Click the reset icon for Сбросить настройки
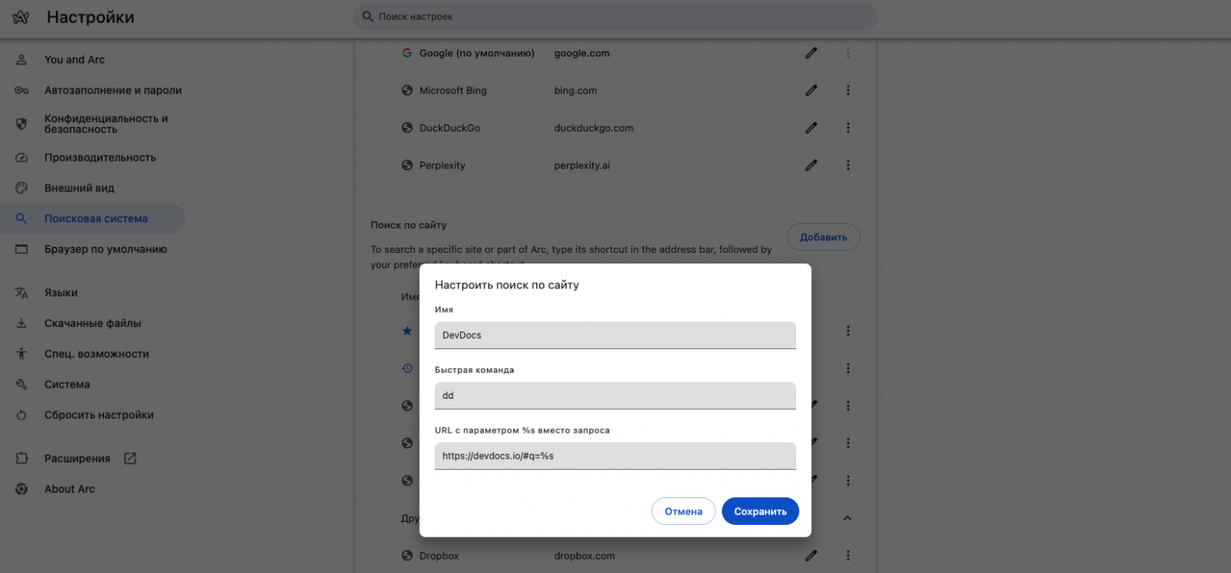Image resolution: width=1231 pixels, height=573 pixels. tap(21, 415)
